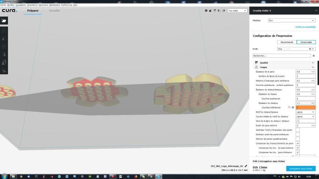Edit Épaisseur de la paroi value
This screenshot has width=319, height=179.
tap(305, 72)
